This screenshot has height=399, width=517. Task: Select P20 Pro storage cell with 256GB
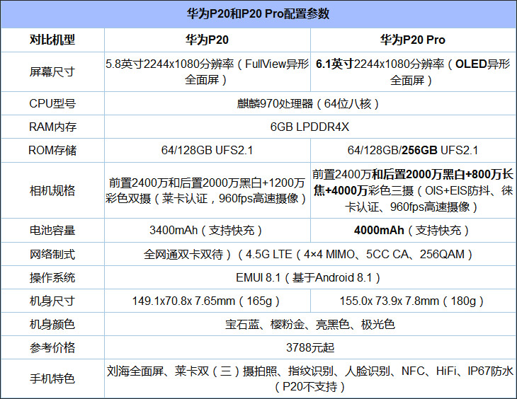[x=413, y=150]
